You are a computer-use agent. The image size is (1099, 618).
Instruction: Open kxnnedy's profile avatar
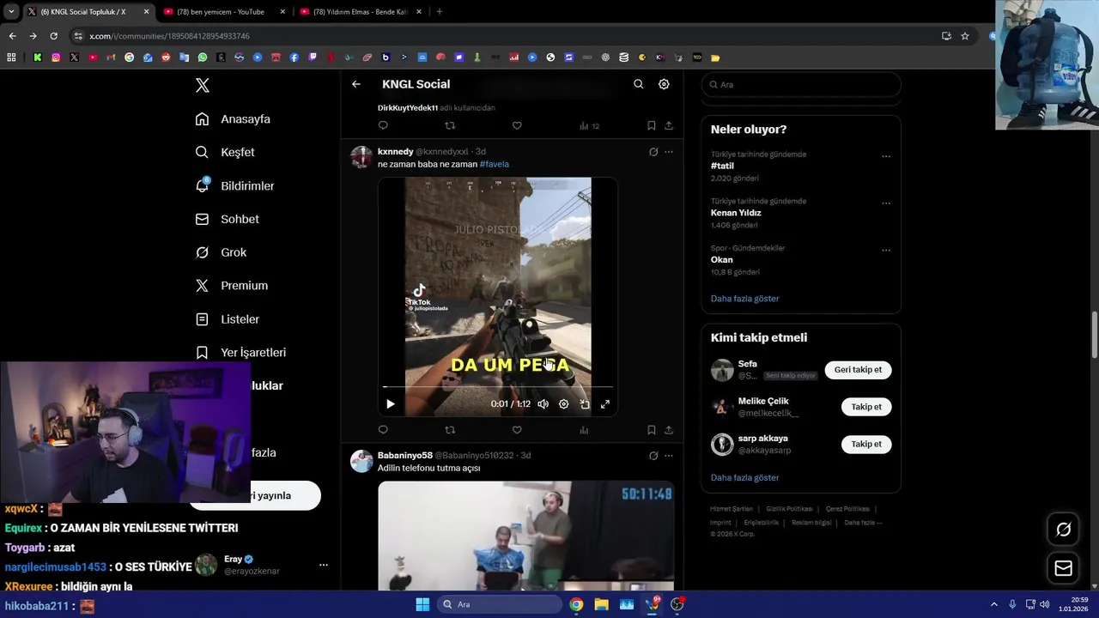pos(361,157)
